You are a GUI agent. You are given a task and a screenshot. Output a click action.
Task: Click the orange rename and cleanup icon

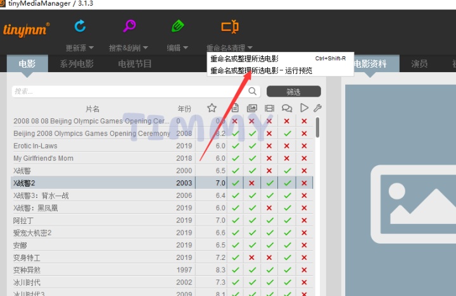point(230,27)
